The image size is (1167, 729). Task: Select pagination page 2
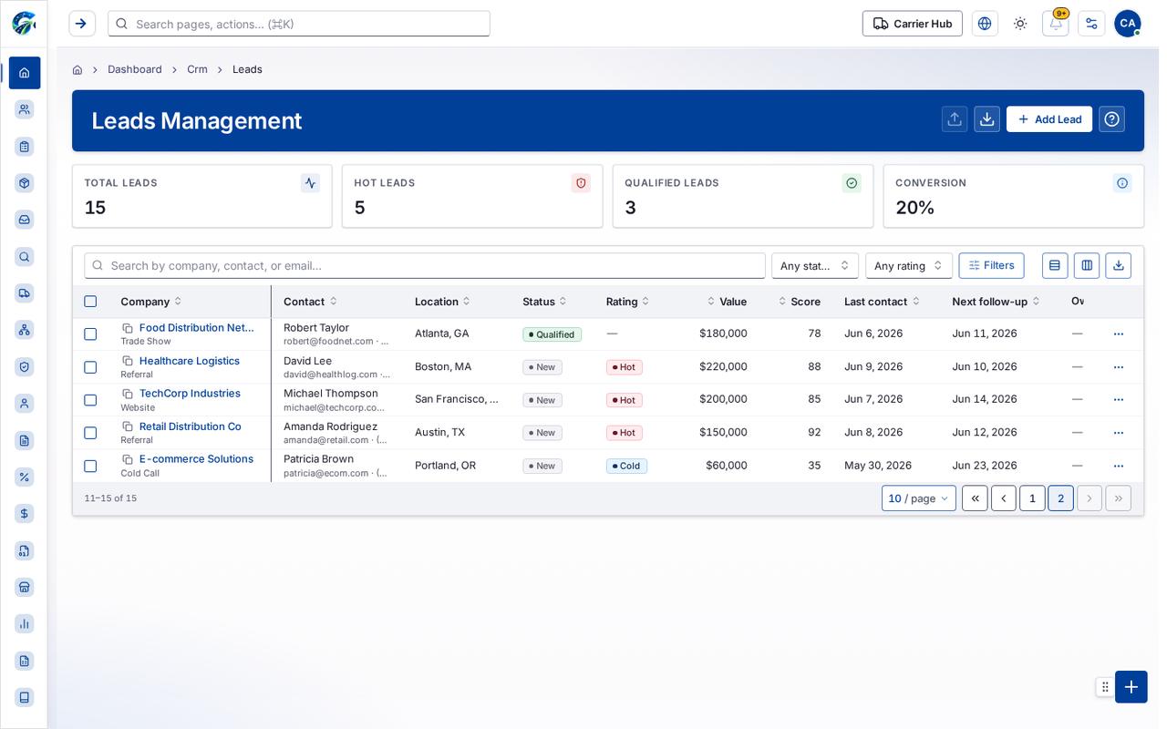(x=1060, y=498)
